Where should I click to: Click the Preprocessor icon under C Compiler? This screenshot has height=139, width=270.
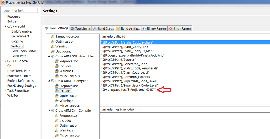pyautogui.click(x=57, y=86)
